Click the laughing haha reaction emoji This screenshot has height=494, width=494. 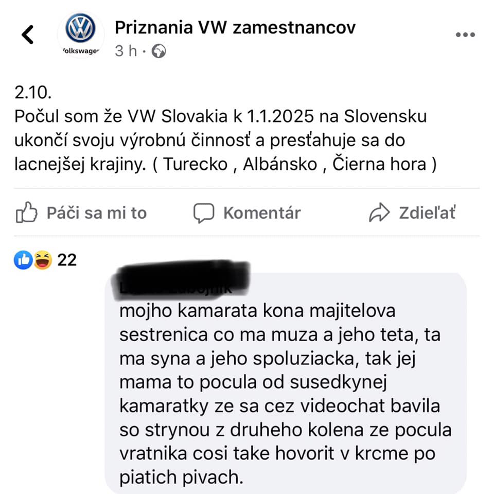43,260
